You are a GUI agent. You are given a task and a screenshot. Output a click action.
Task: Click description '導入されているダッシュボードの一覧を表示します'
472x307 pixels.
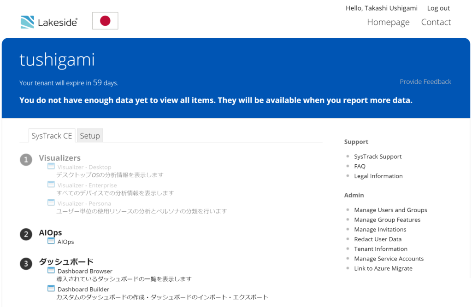124,279
